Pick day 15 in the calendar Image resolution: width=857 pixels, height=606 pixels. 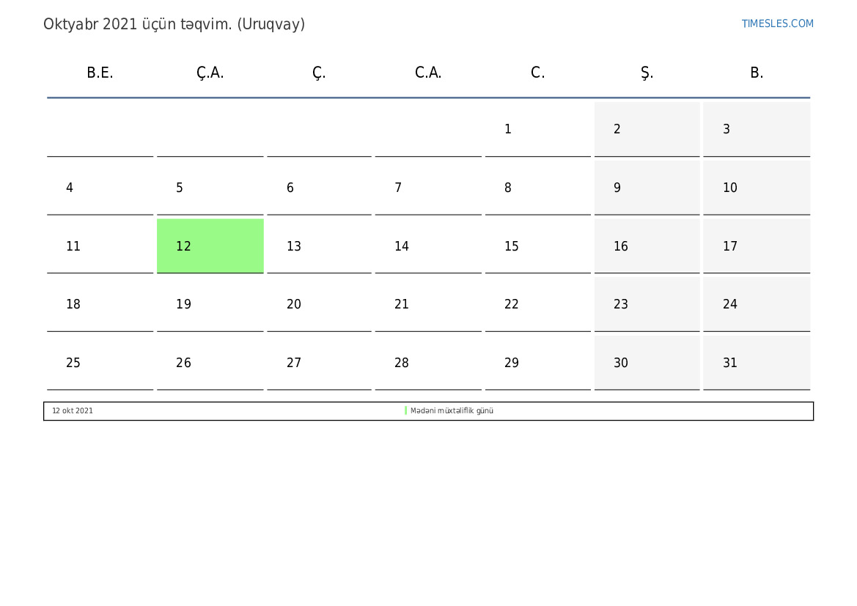(538, 246)
